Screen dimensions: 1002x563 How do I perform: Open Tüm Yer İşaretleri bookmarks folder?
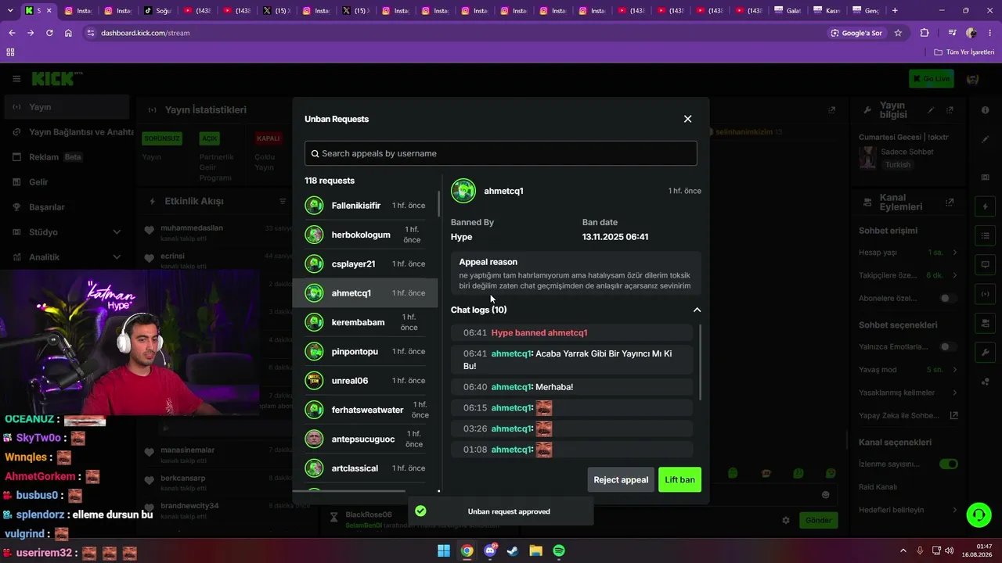tap(964, 52)
